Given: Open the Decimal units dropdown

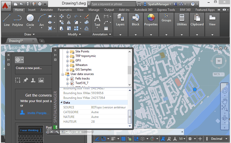Looking at the screenshot, I should (218, 139).
